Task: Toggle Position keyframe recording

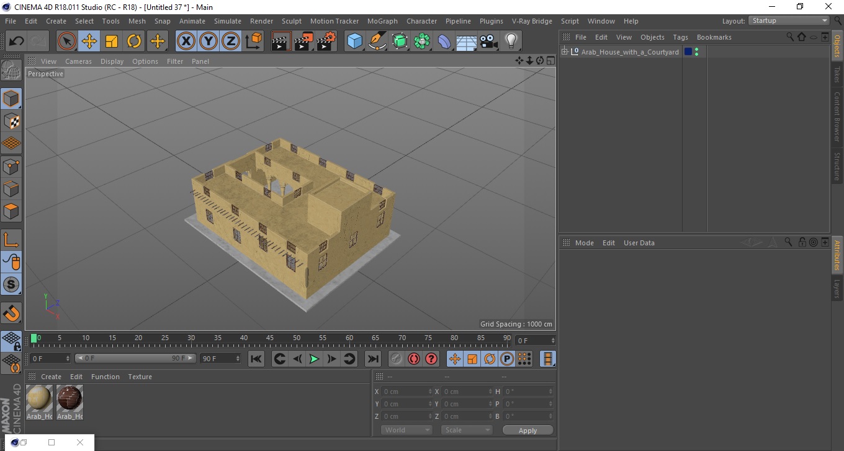Action: 455,359
